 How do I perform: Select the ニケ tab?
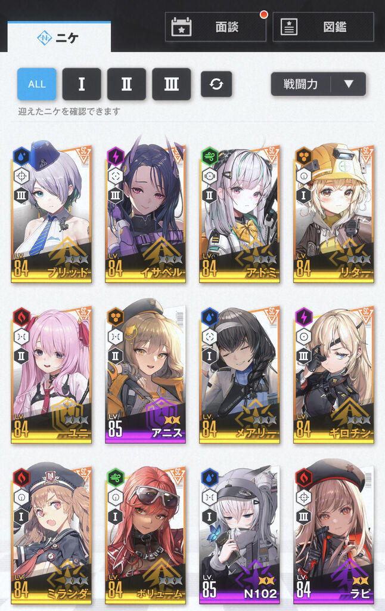pos(59,38)
